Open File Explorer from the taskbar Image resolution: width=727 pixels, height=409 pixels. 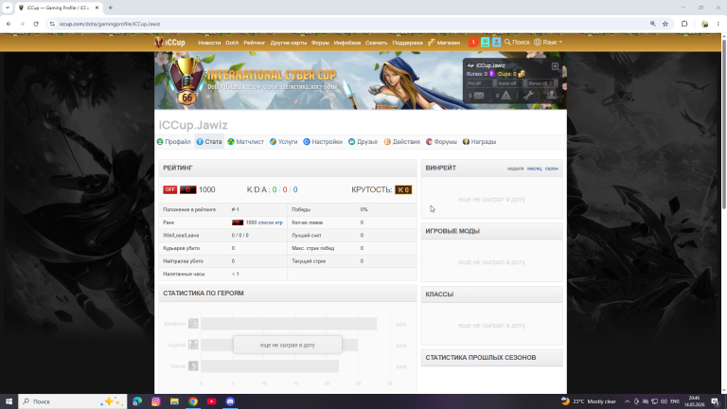174,401
